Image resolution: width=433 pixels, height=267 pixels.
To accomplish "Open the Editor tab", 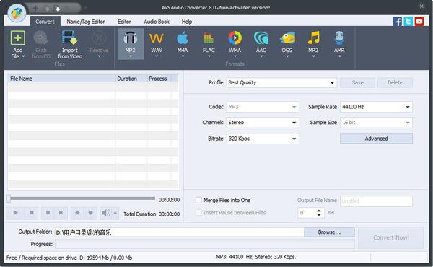I will 124,22.
